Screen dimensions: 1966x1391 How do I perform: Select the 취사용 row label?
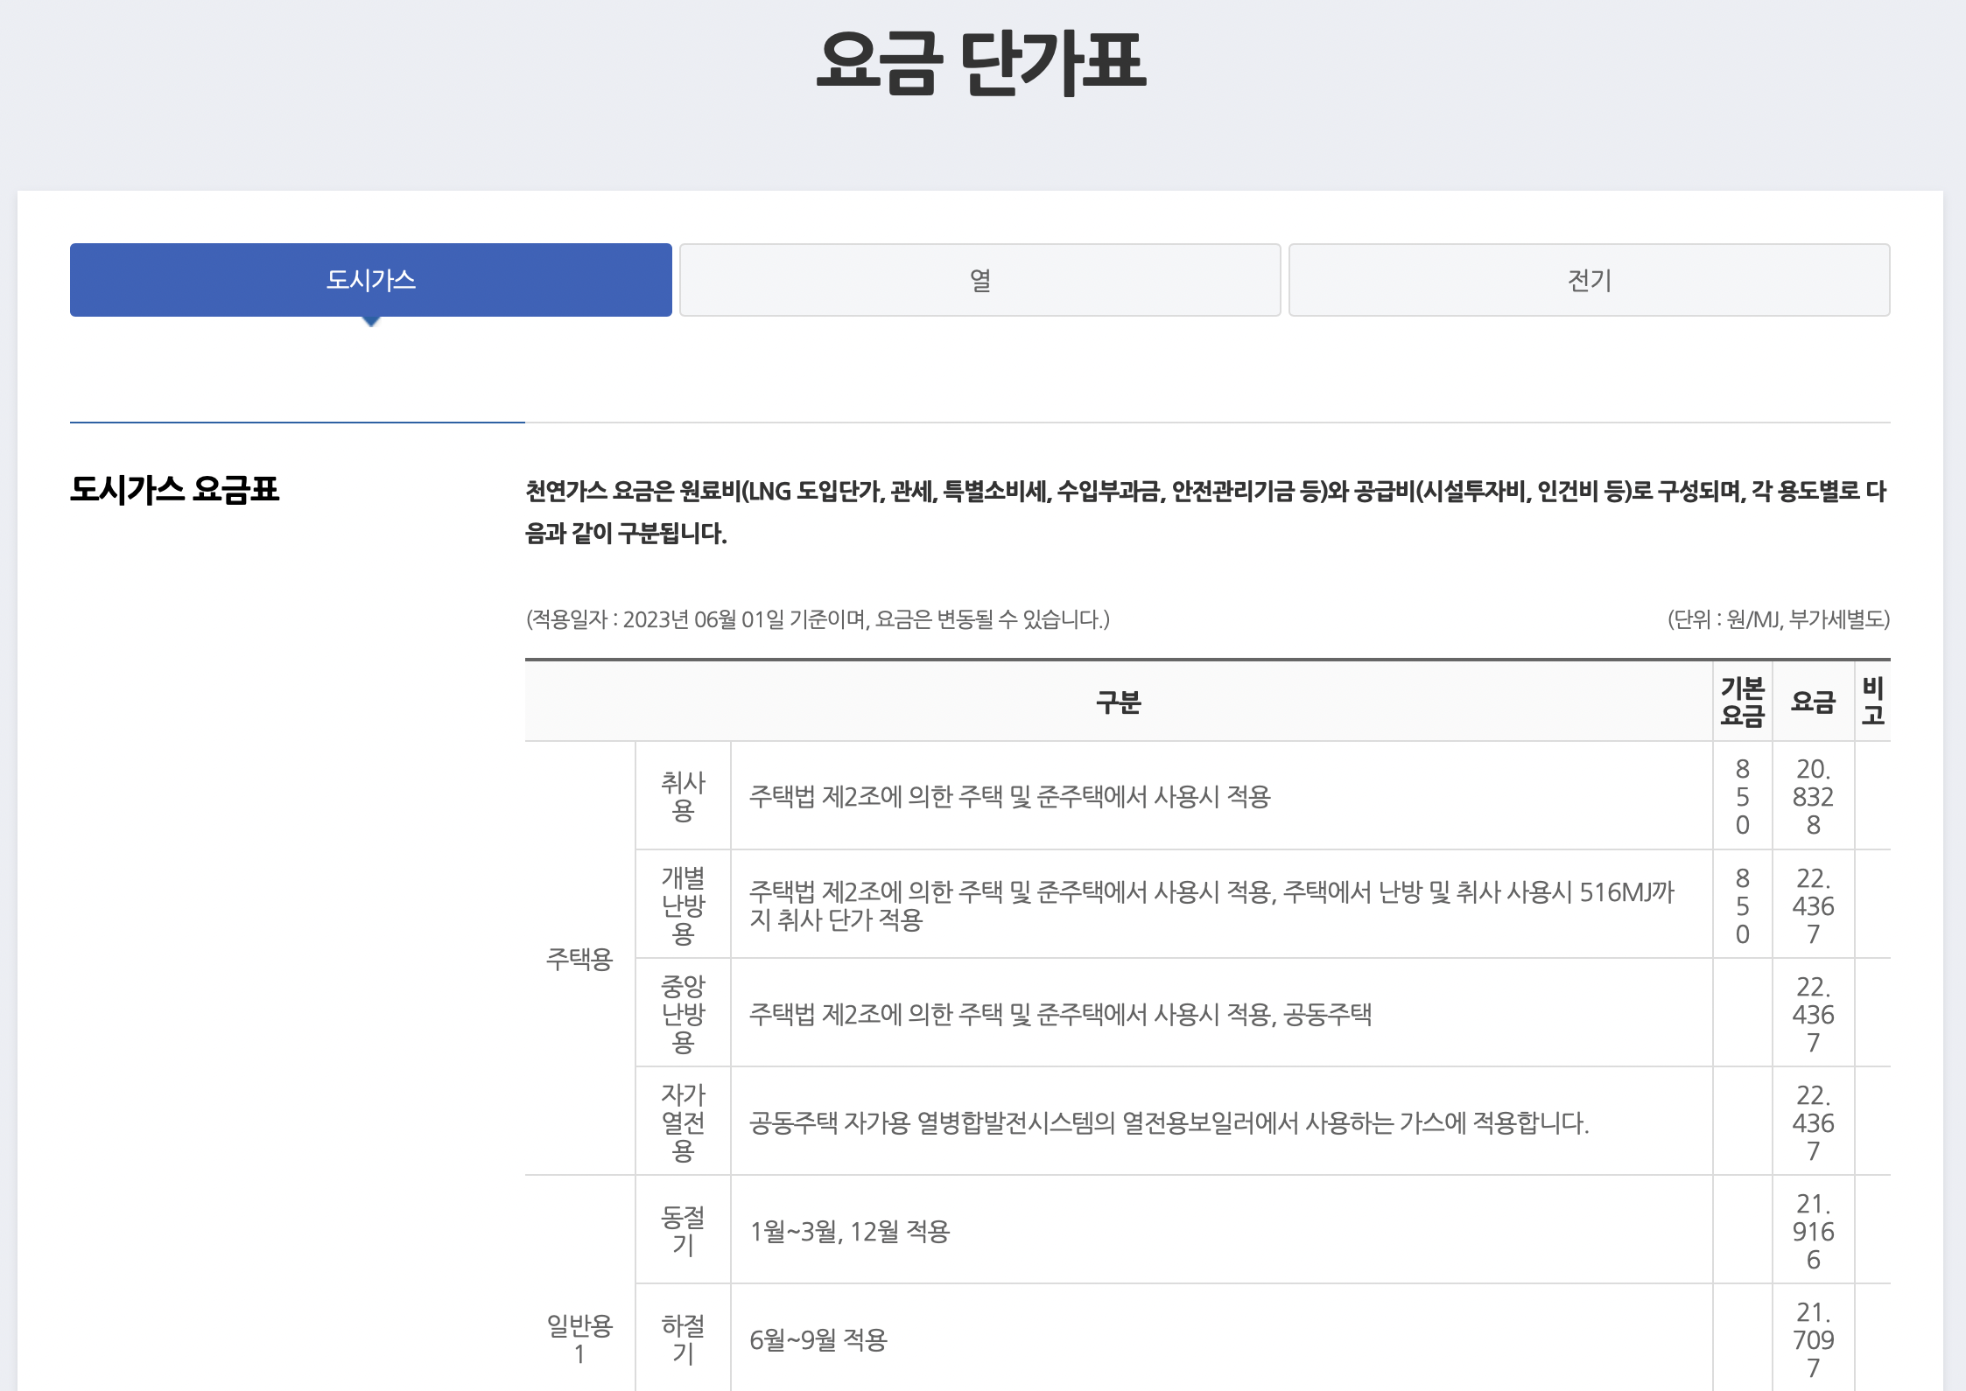(683, 796)
